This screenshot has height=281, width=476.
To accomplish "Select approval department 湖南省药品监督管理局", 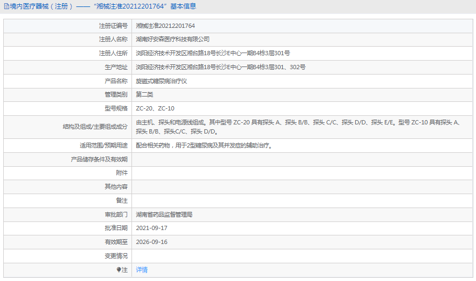I will pos(164,215).
